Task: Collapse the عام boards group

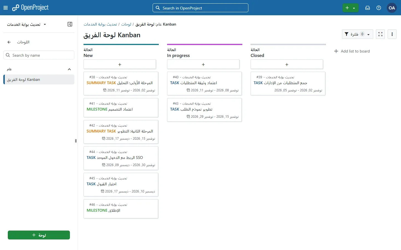Action: [69, 69]
